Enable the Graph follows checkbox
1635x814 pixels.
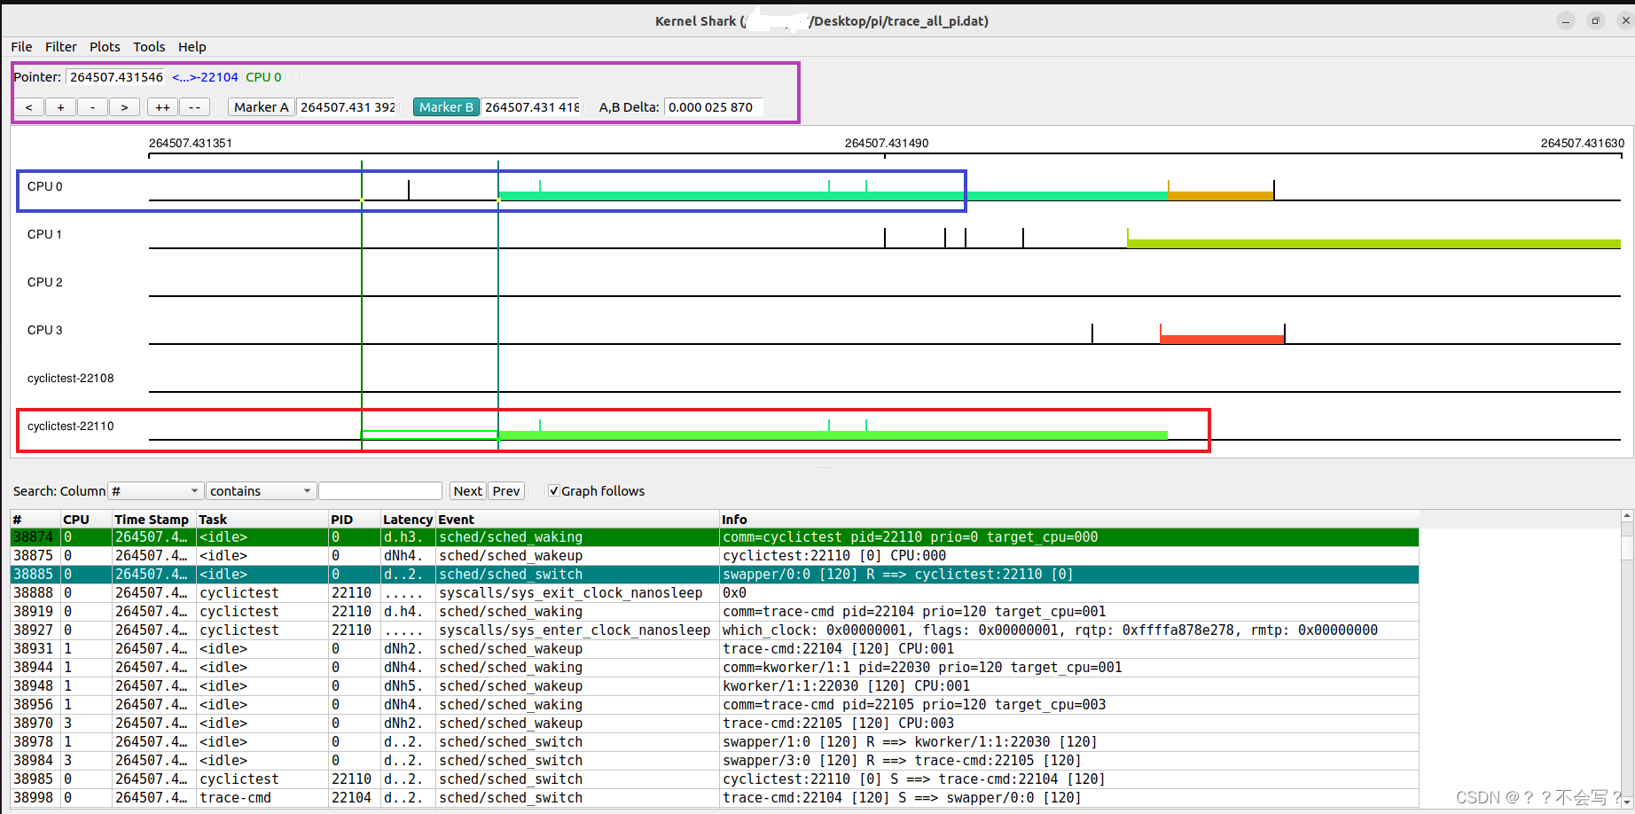[x=554, y=490]
